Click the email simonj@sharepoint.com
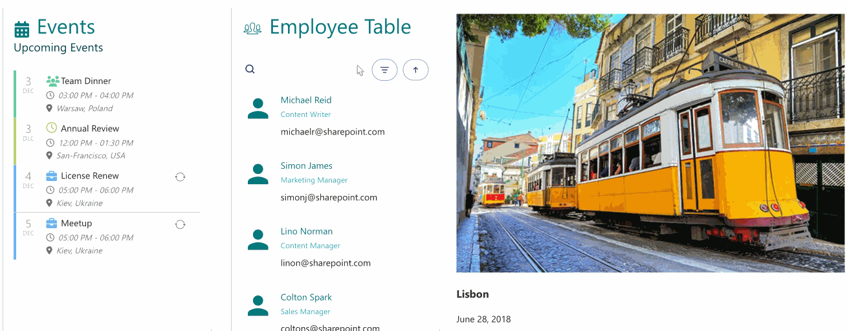 [329, 198]
